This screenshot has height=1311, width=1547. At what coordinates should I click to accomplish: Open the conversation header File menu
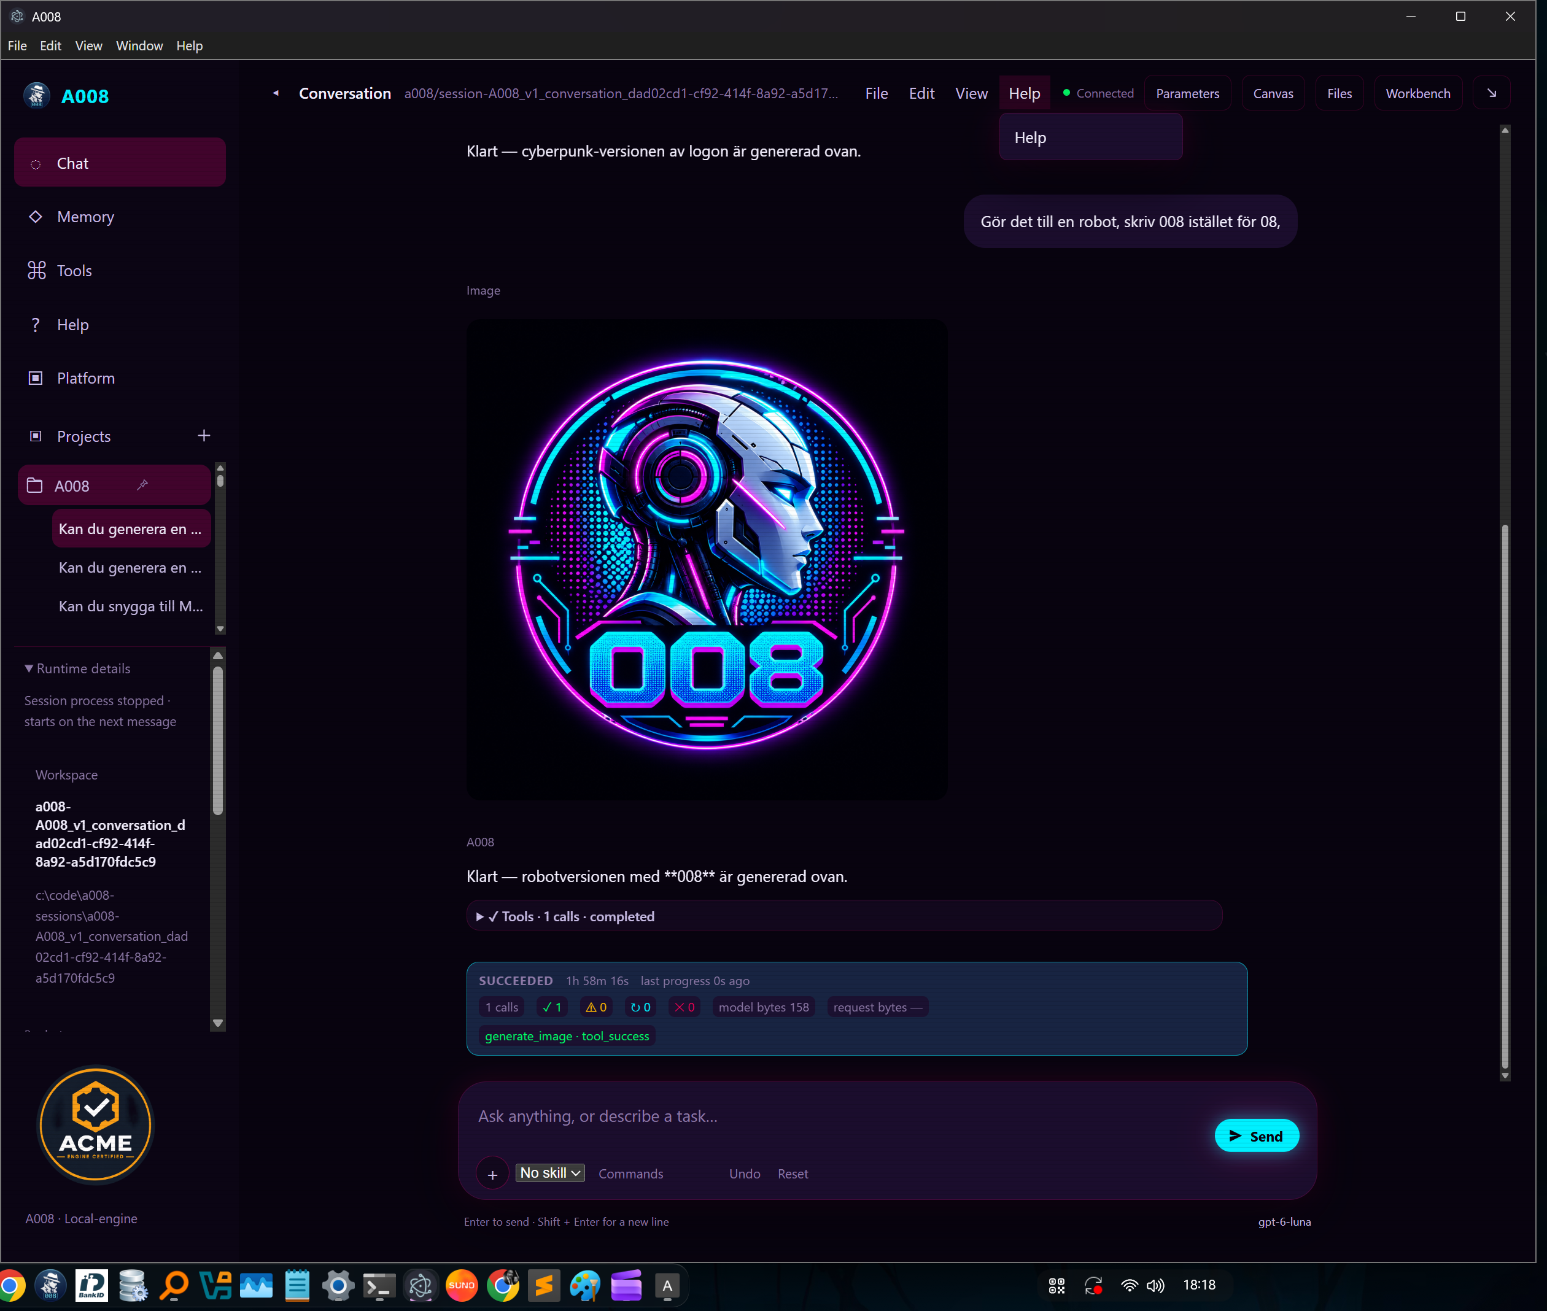click(x=877, y=93)
